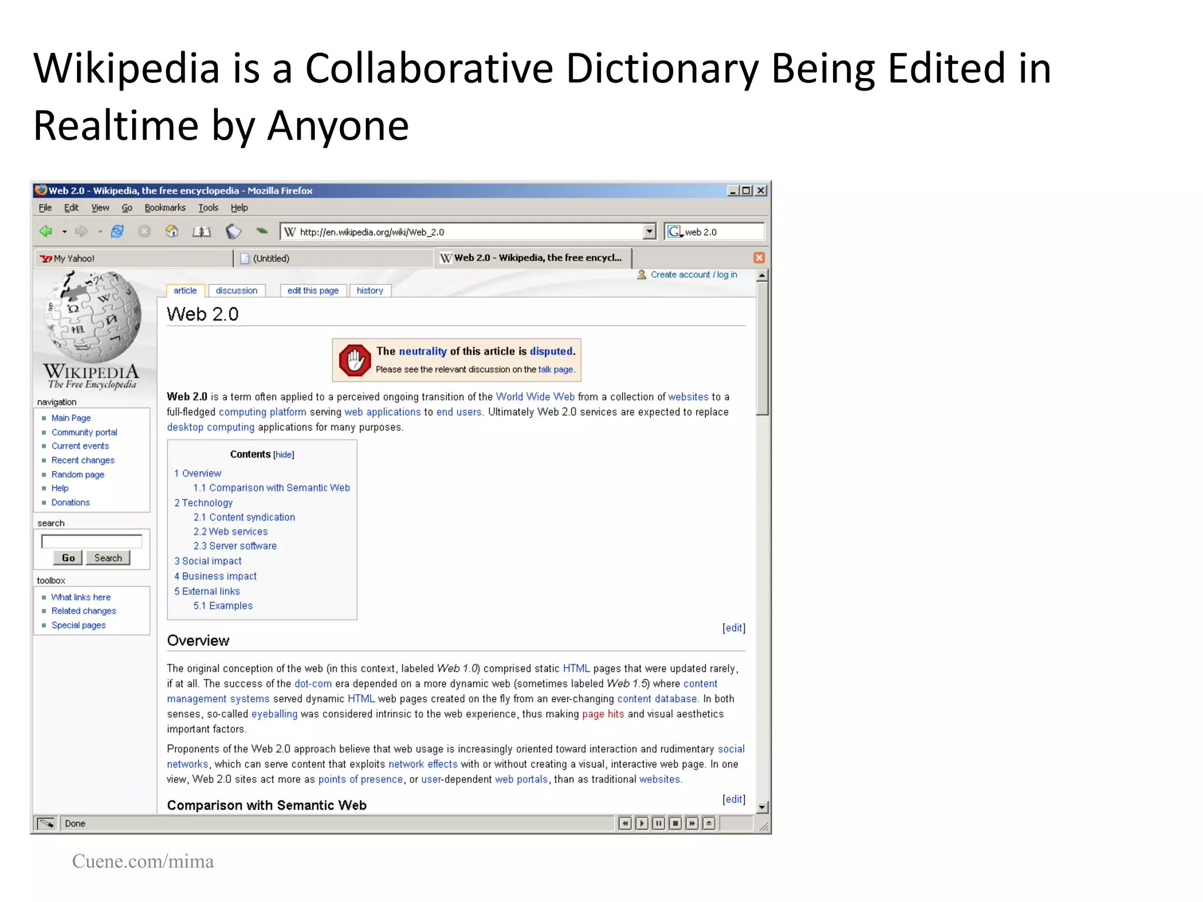Click the status bar left corner icon
This screenshot has height=902, width=1203.
tap(46, 823)
